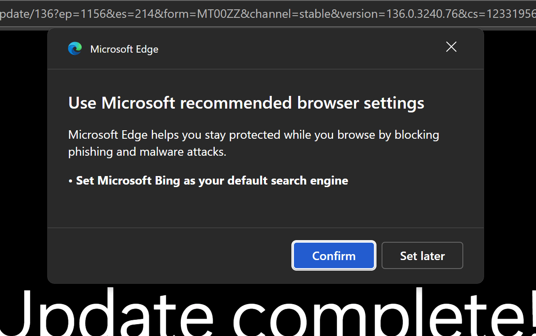Click the "Update complete!" page heading
The width and height of the screenshot is (536, 336).
[268, 312]
